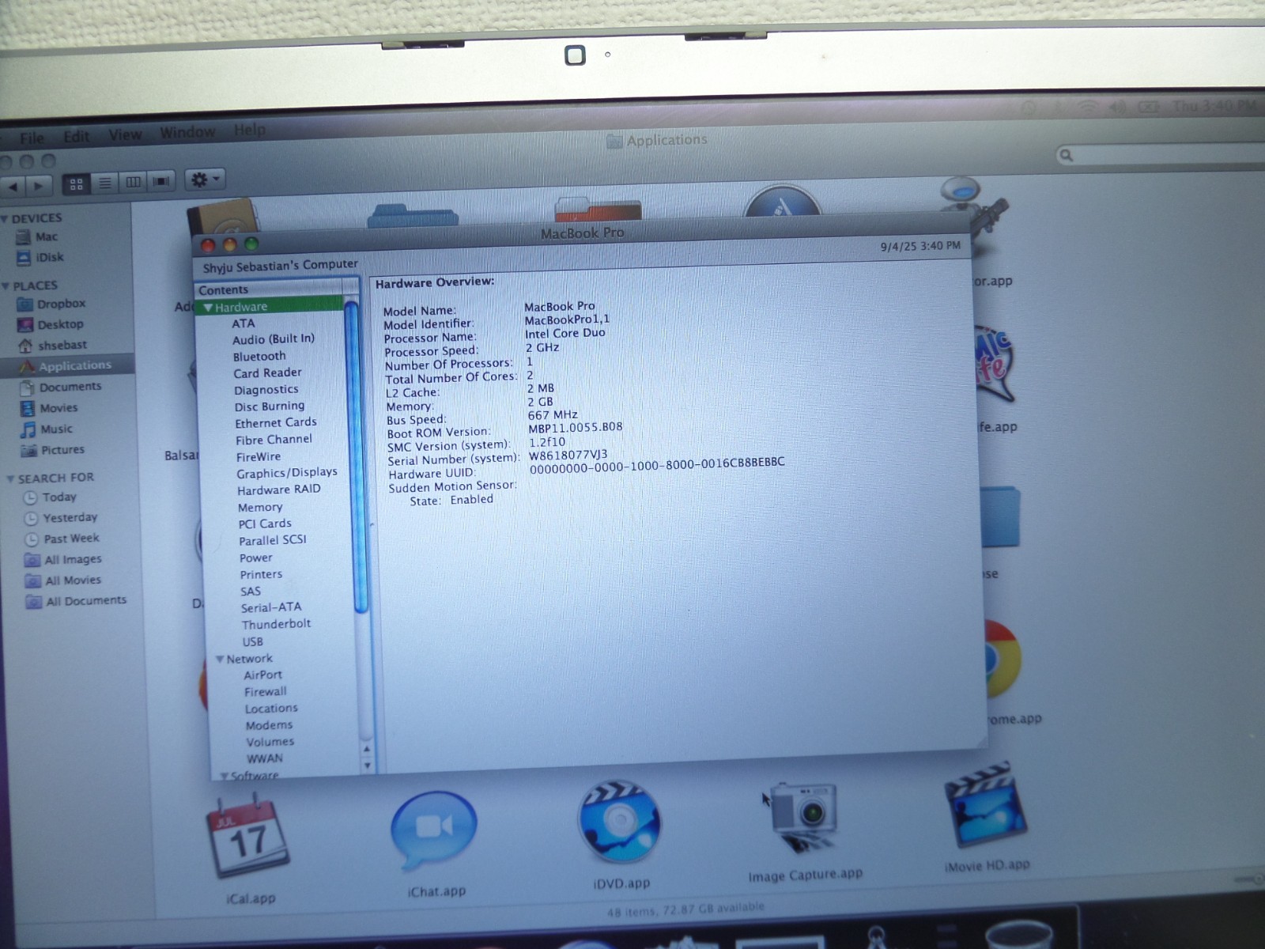Click the Contents list scroll down arrow
1265x949 pixels.
pyautogui.click(x=367, y=766)
